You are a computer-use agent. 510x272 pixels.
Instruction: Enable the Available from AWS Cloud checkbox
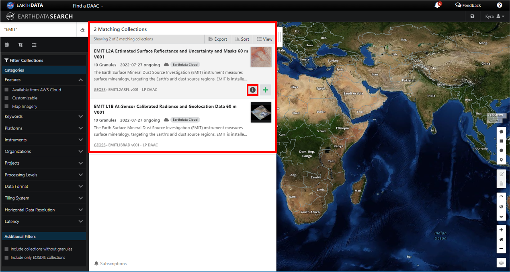pyautogui.click(x=6, y=90)
